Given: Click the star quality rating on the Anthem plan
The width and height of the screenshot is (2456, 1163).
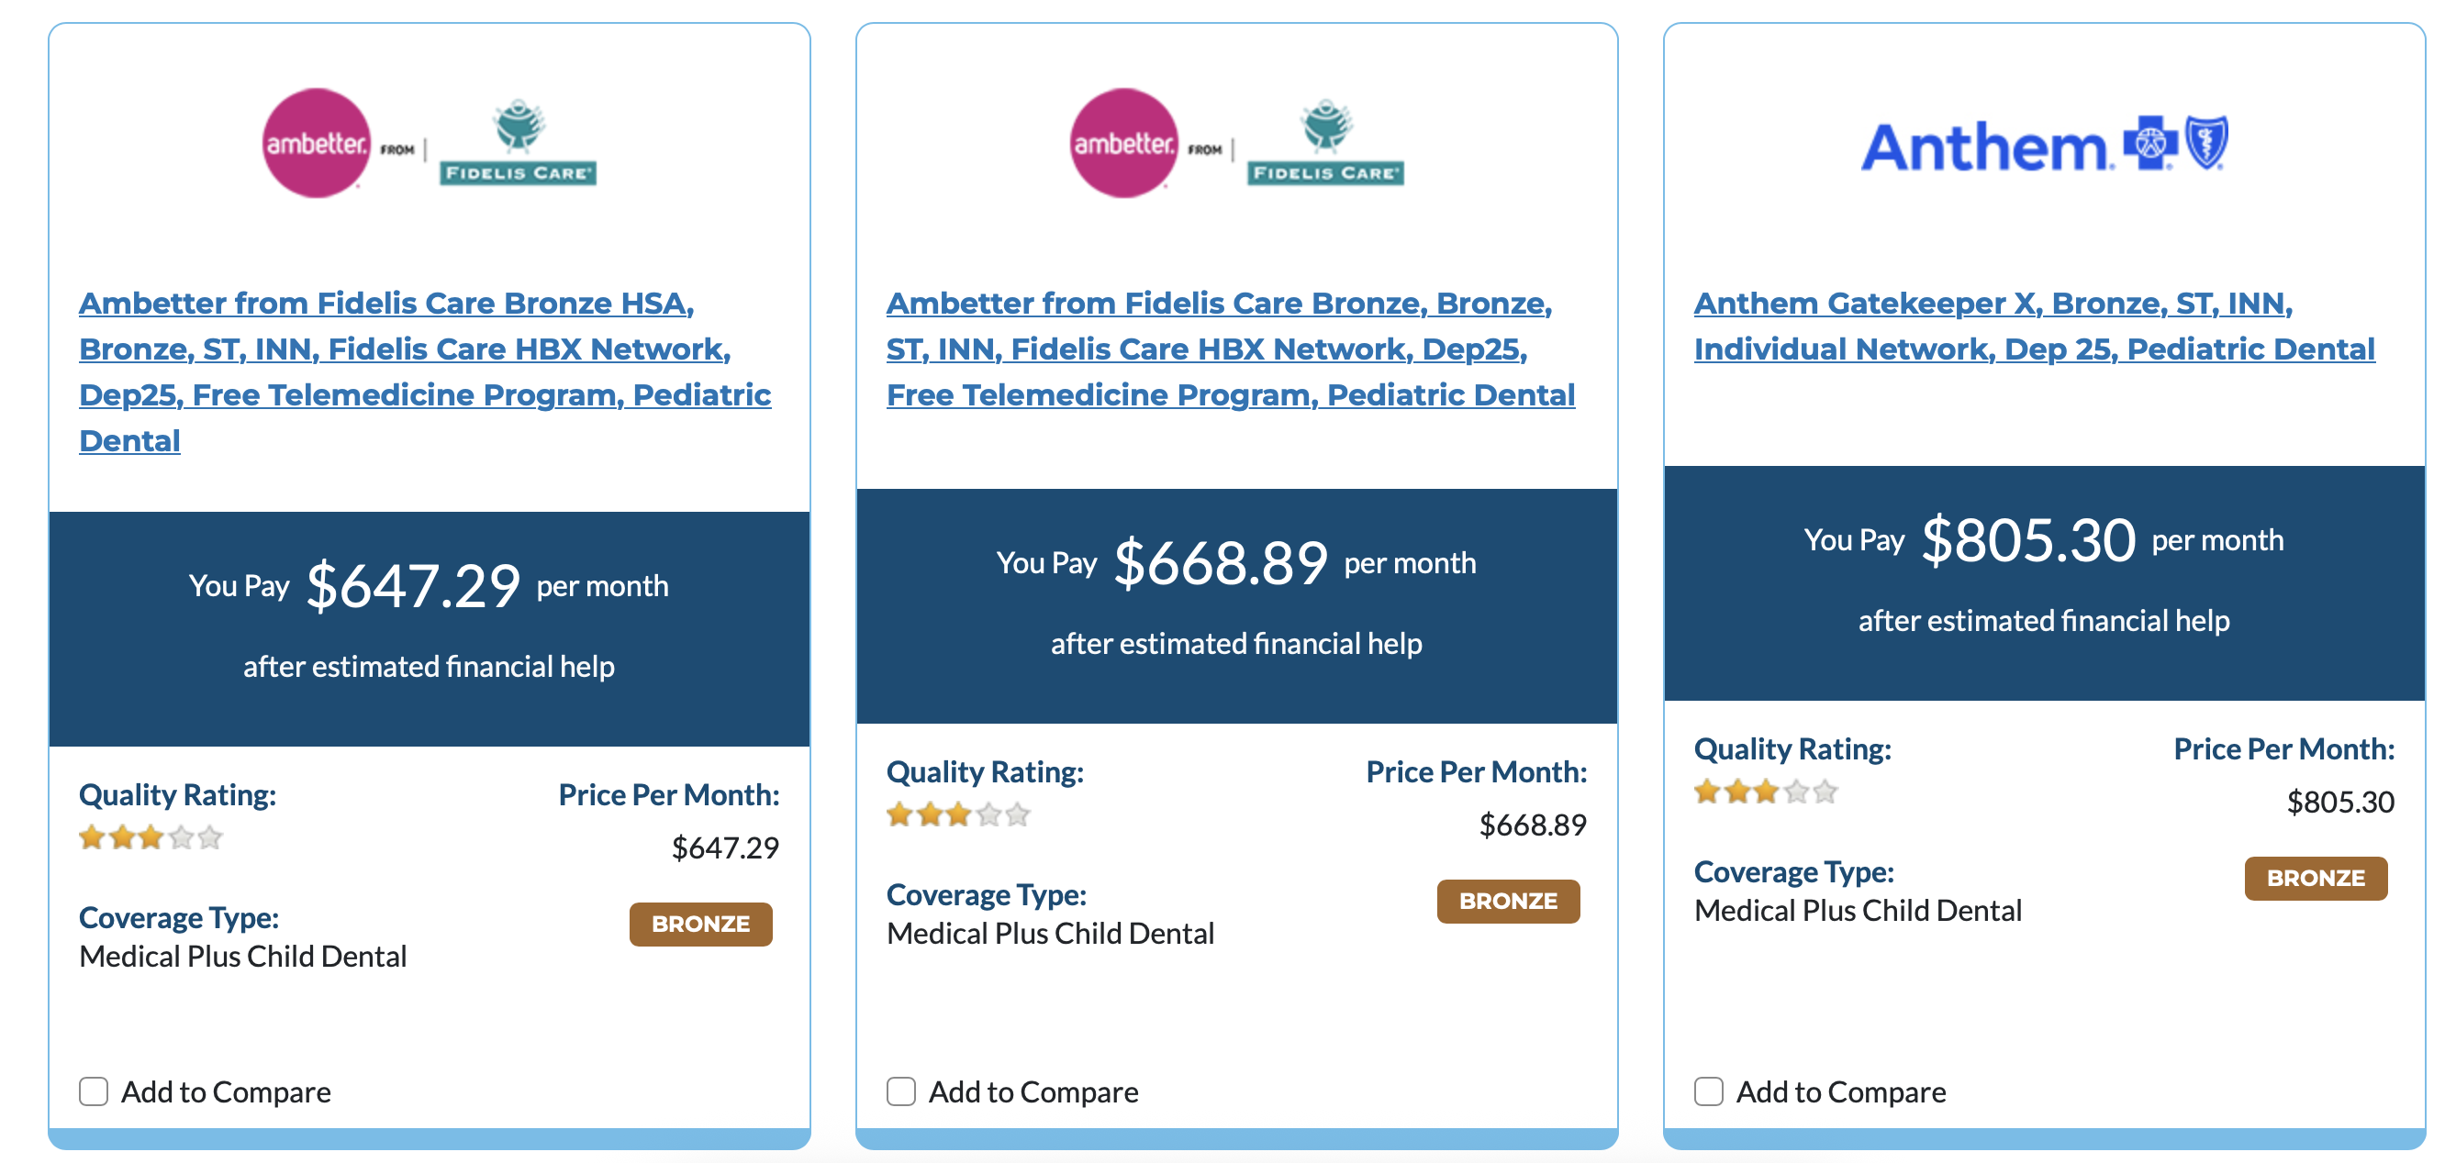Looking at the screenshot, I should [x=1766, y=792].
